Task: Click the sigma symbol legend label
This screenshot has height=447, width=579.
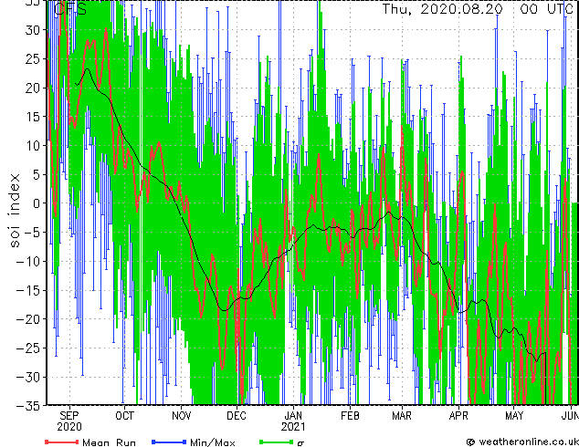Action: click(x=300, y=443)
